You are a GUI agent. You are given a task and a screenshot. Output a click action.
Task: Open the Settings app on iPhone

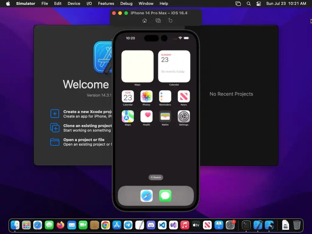pyautogui.click(x=184, y=116)
